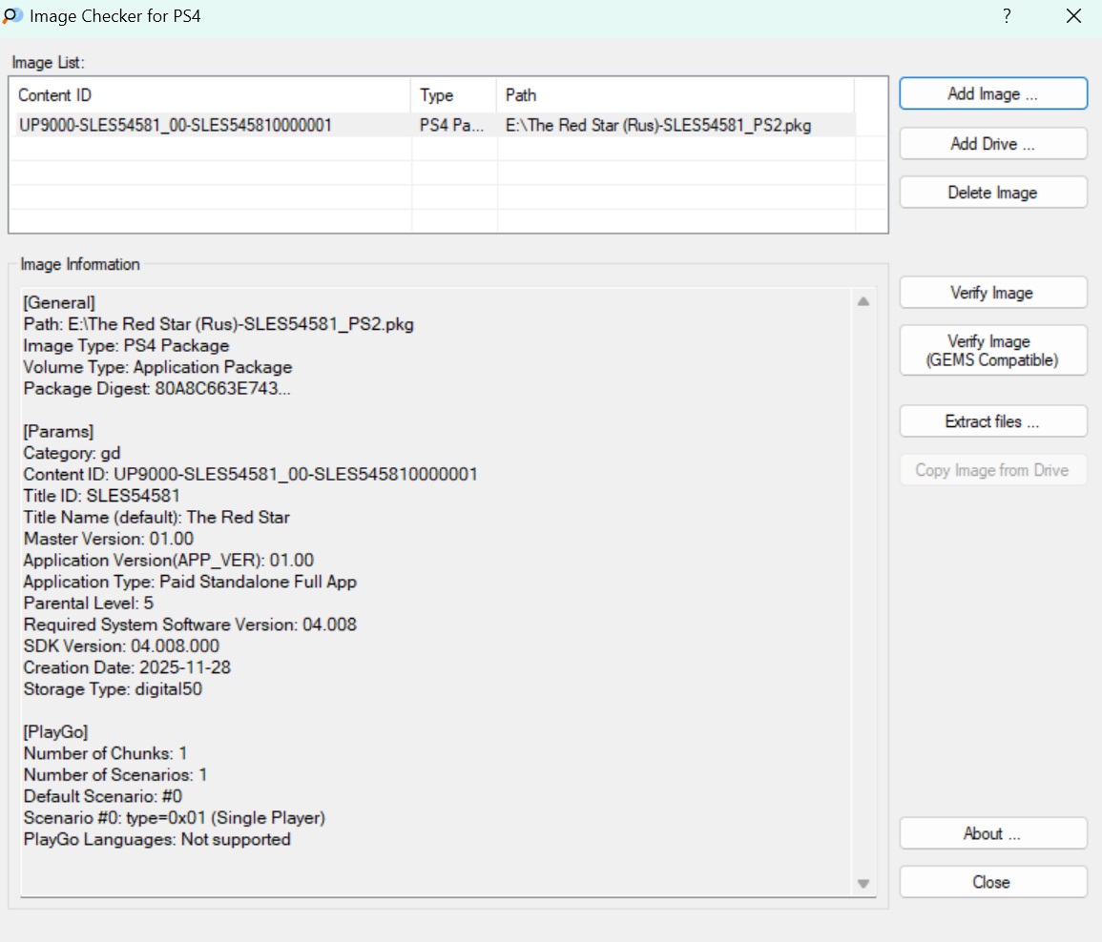Click the Path column header
Viewport: 1102px width, 942px height.
[675, 95]
